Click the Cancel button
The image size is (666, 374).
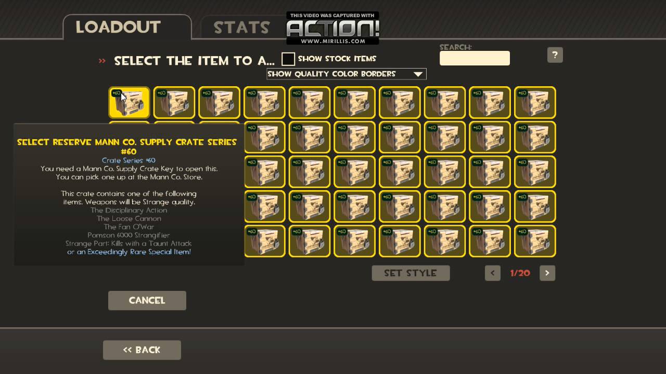(147, 300)
